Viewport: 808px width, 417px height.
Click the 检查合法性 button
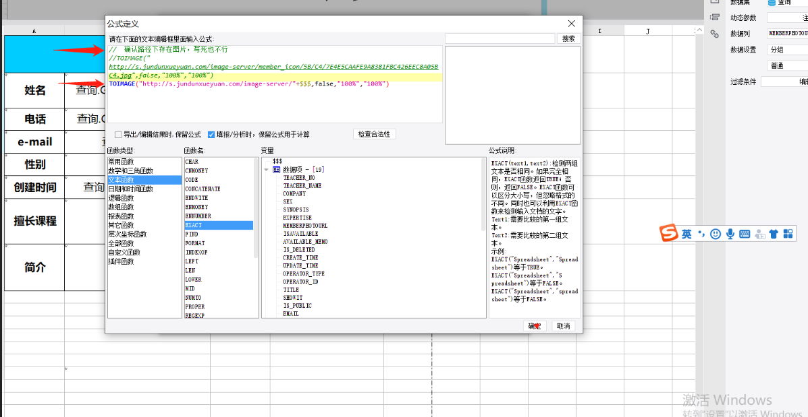(374, 134)
